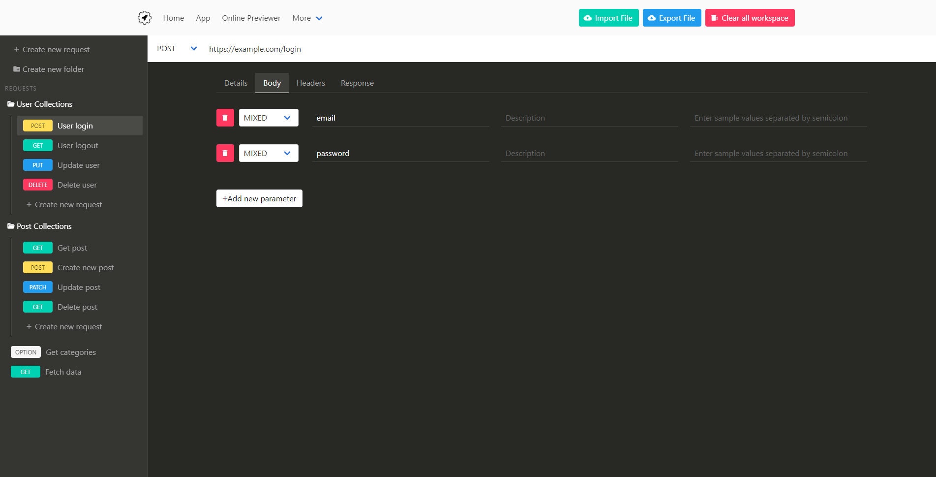Select the PATCH badge on Update post
The image size is (936, 477).
(37, 287)
